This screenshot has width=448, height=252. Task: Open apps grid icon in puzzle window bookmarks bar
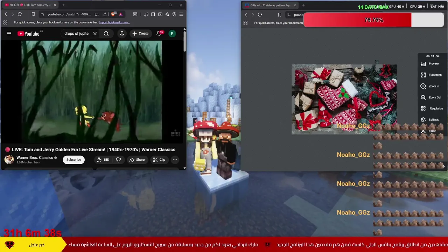coord(245,23)
